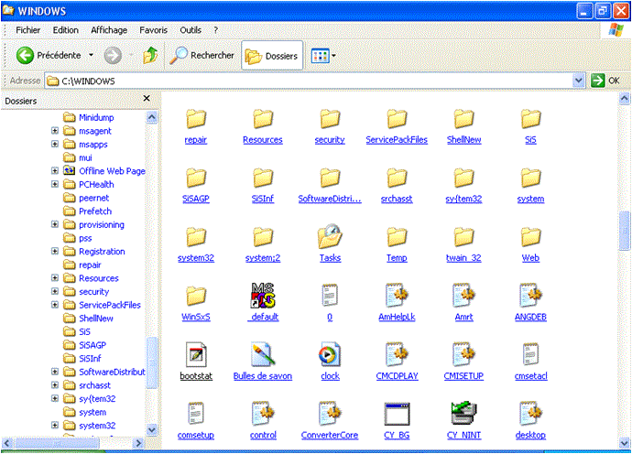Select the comsetup log file icon
Screen dimensions: 632x454
tap(196, 414)
